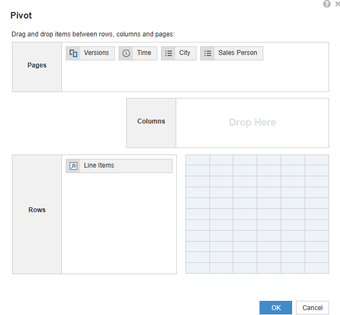Select the Versions label in Pages
The image size is (340, 315).
pyautogui.click(x=96, y=53)
